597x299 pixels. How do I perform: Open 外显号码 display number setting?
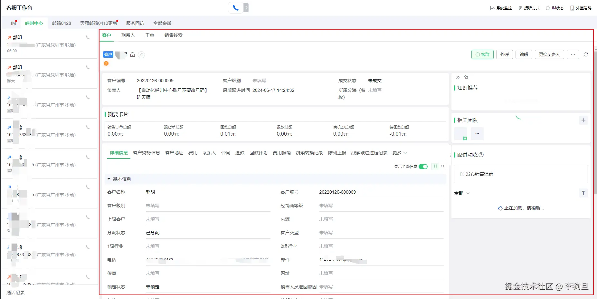(x=581, y=8)
